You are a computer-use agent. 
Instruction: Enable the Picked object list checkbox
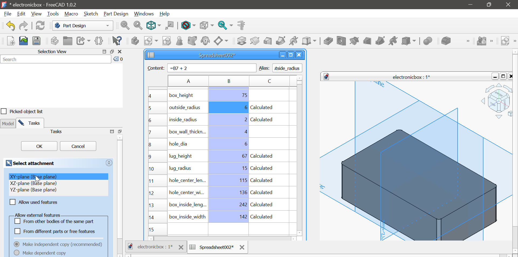pos(4,111)
